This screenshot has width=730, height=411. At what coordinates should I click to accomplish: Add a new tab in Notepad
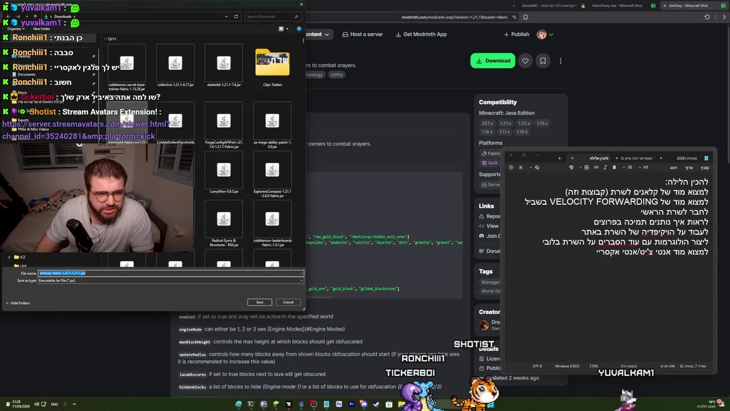pyautogui.click(x=559, y=158)
